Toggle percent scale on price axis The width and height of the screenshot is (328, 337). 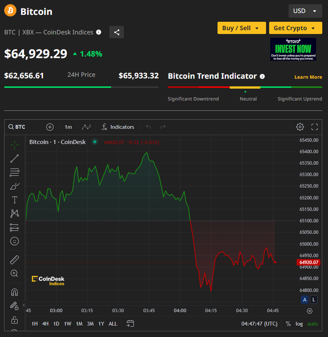click(288, 324)
